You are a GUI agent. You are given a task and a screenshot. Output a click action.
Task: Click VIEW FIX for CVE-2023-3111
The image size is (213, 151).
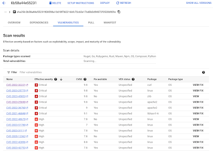coord(198,131)
